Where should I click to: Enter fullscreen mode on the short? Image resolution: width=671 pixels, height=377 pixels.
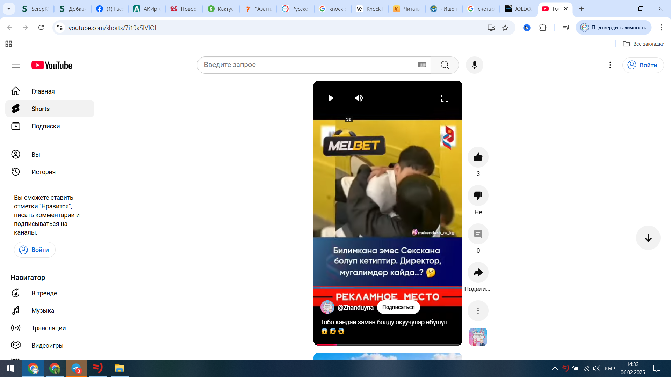[445, 98]
